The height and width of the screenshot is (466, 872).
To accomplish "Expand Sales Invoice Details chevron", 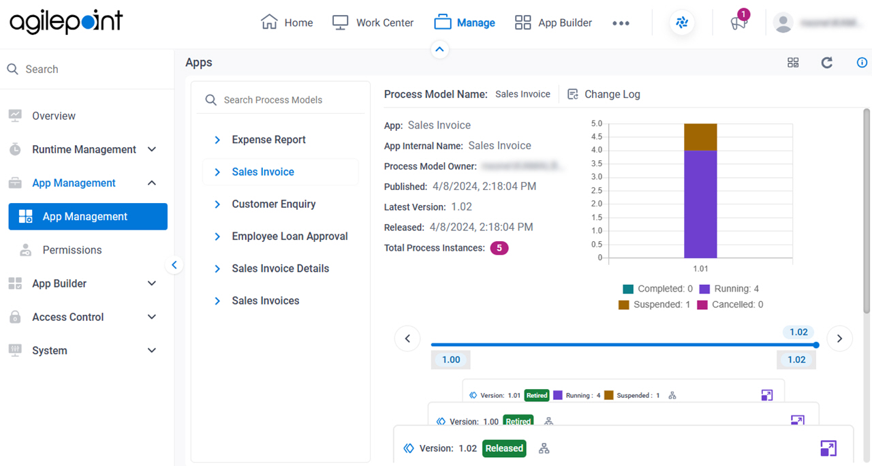I will (217, 268).
